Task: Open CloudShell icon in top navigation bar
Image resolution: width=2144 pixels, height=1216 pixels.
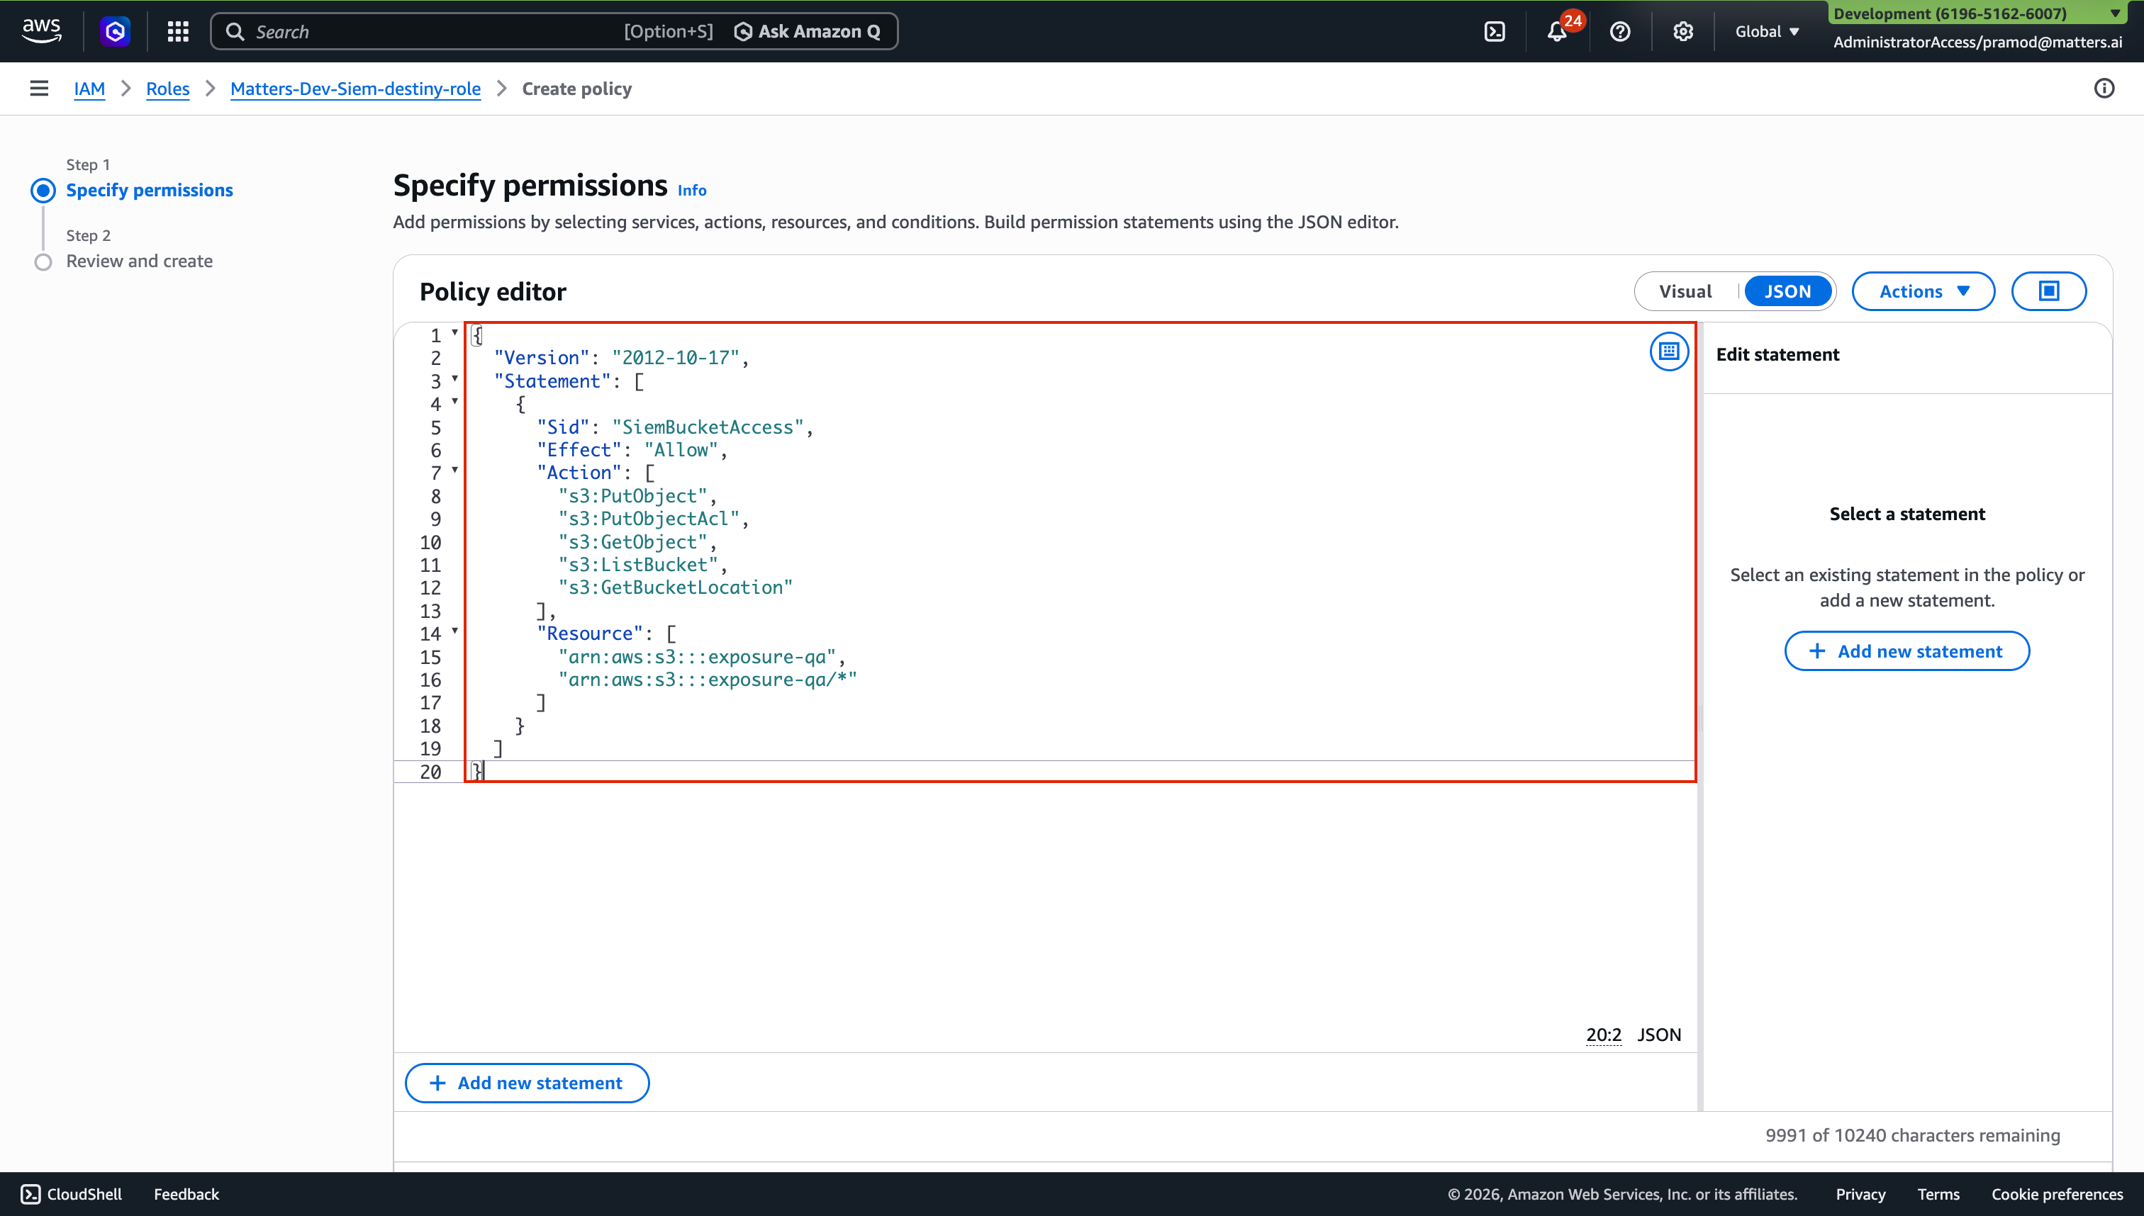Action: pos(1494,32)
